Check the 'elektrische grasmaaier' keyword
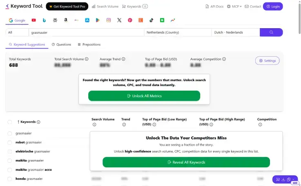Screen dimensions: 301x186 pos(10,151)
